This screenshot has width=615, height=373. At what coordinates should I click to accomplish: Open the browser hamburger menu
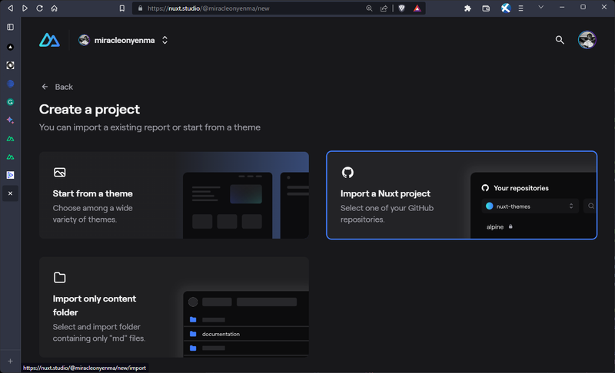(521, 8)
